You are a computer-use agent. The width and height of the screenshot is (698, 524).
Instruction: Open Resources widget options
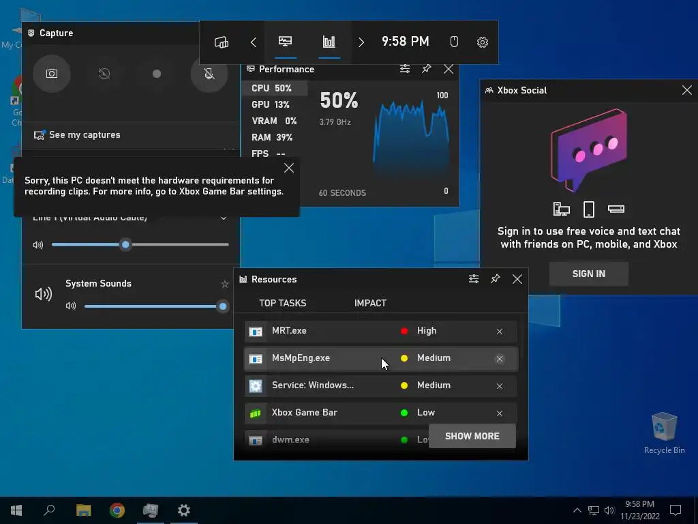point(474,279)
